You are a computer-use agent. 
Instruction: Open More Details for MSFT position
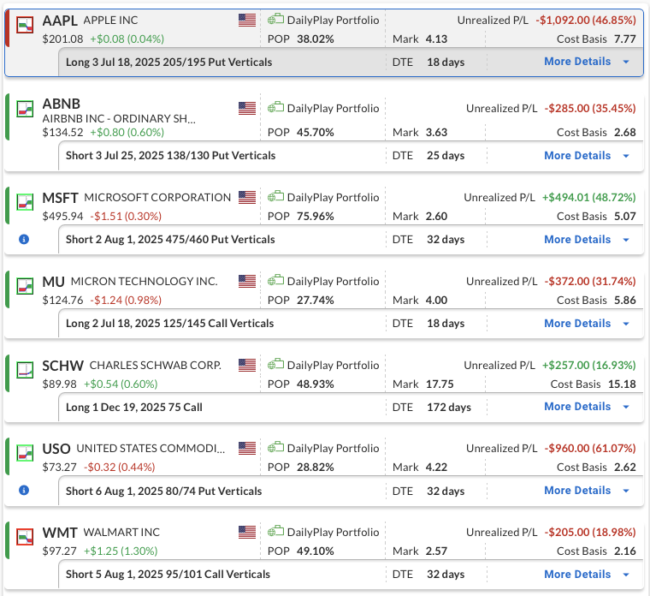point(577,240)
